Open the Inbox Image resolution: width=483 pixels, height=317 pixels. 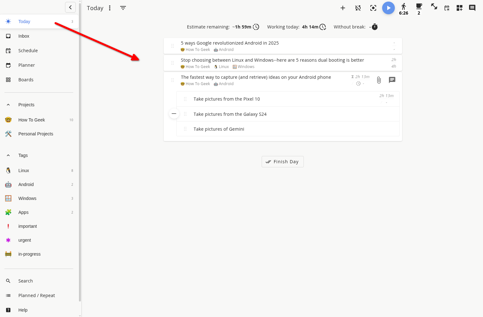coord(39,36)
